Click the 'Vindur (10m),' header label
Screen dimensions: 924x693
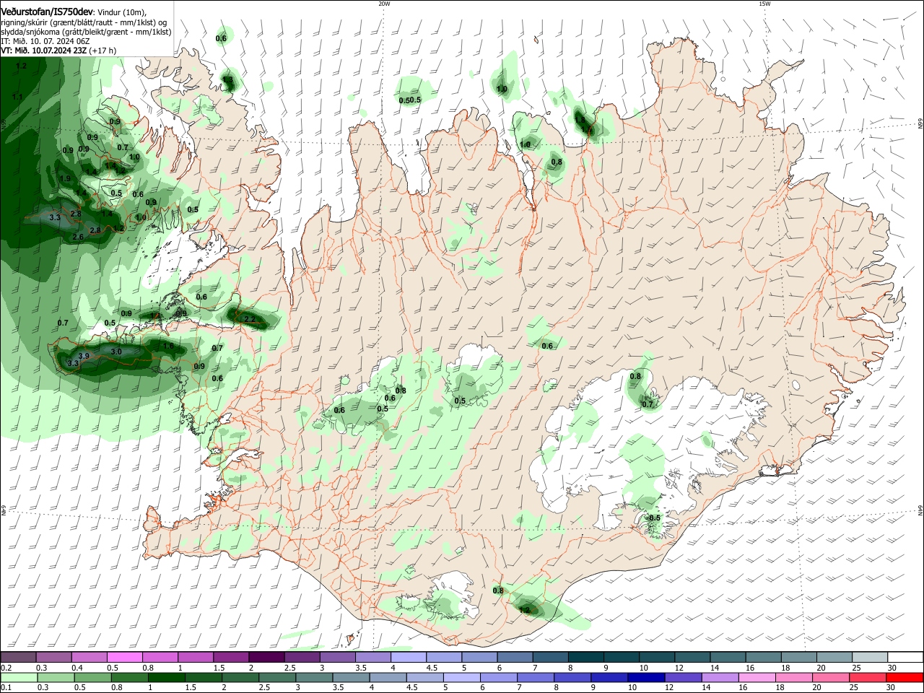pos(122,12)
